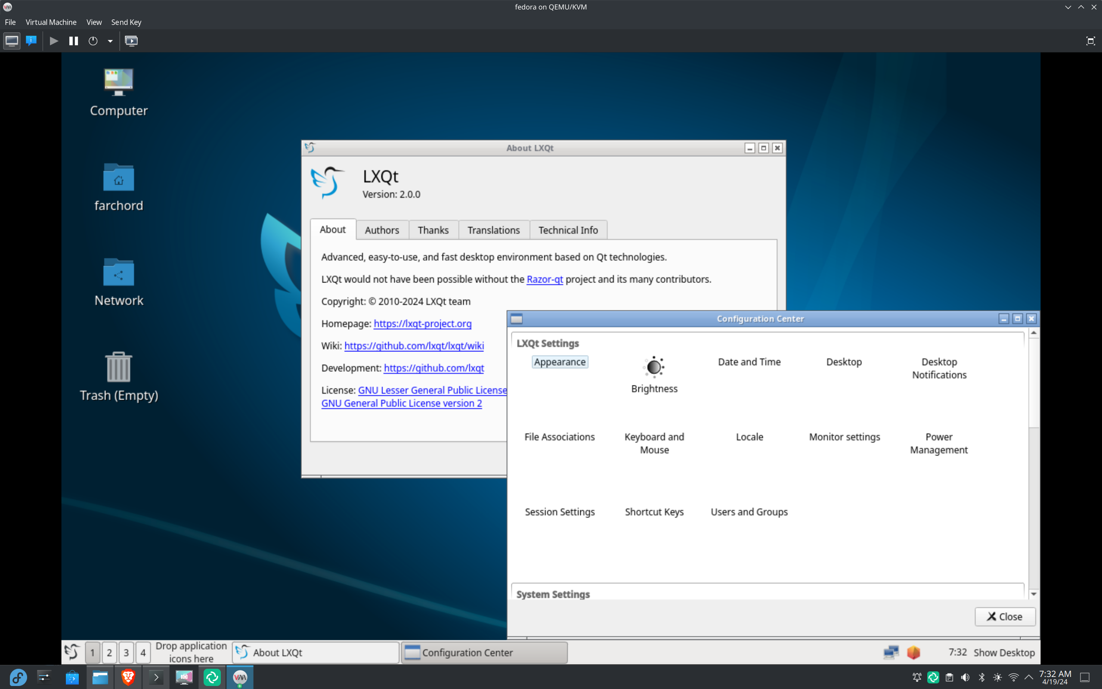Launch Brave browser from the host taskbar
The height and width of the screenshot is (689, 1102).
coord(128,678)
